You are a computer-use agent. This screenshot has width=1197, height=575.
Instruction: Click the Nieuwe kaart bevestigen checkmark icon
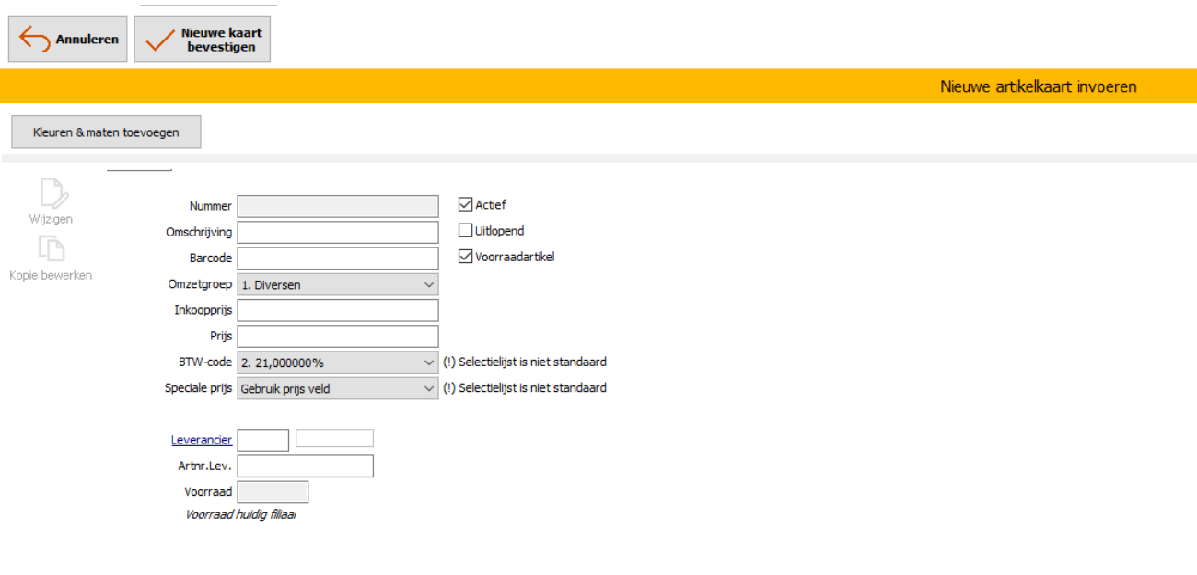159,40
